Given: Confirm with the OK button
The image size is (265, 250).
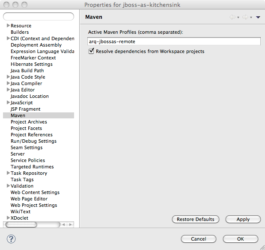Looking at the screenshot, I should 241,239.
